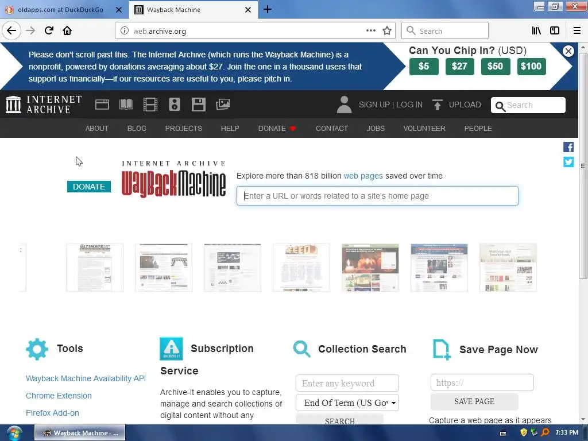The image size is (588, 441).
Task: Donate $5 via banner button
Action: [424, 67]
